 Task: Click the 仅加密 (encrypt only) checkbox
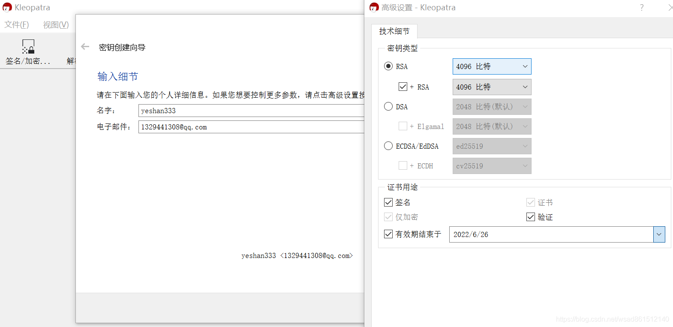click(x=388, y=217)
